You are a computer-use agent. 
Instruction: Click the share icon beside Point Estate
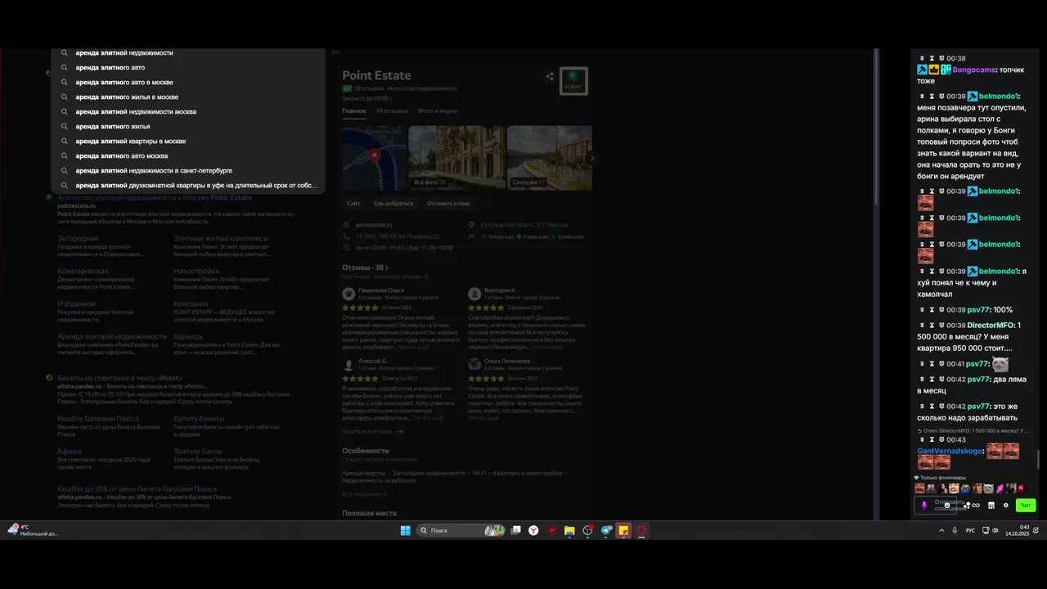pyautogui.click(x=550, y=77)
